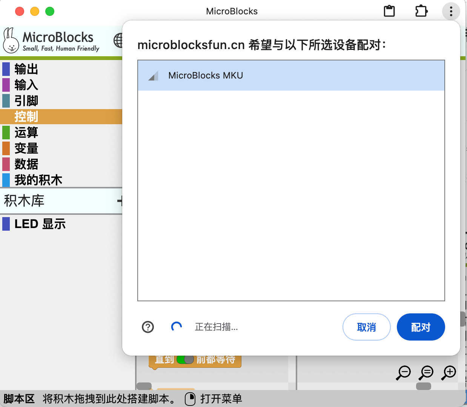
Task: Click the palette horizontal scrollbar handle
Action: point(144,386)
